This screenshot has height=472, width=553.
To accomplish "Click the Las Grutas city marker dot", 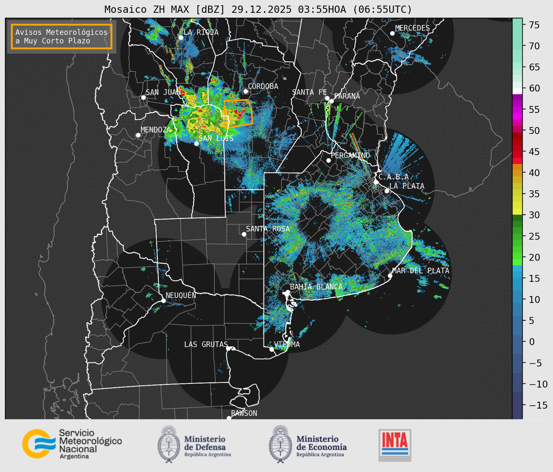I will 228,349.
